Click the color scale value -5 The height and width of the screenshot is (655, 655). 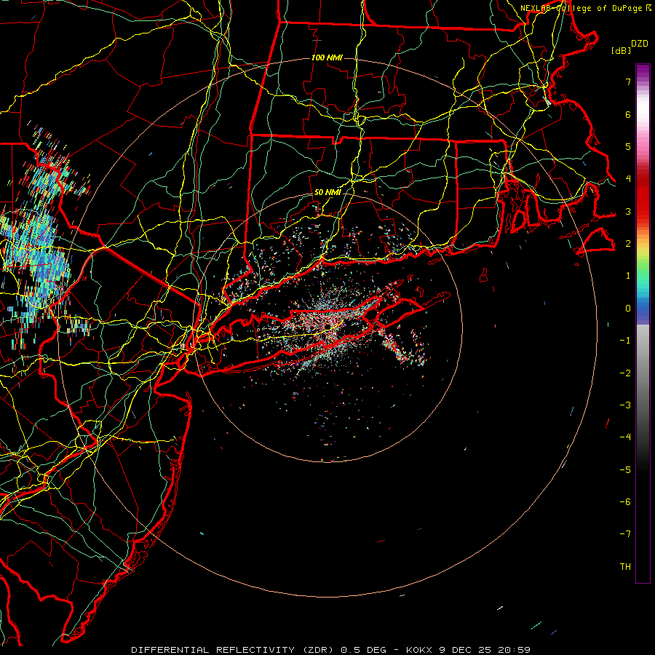(625, 470)
